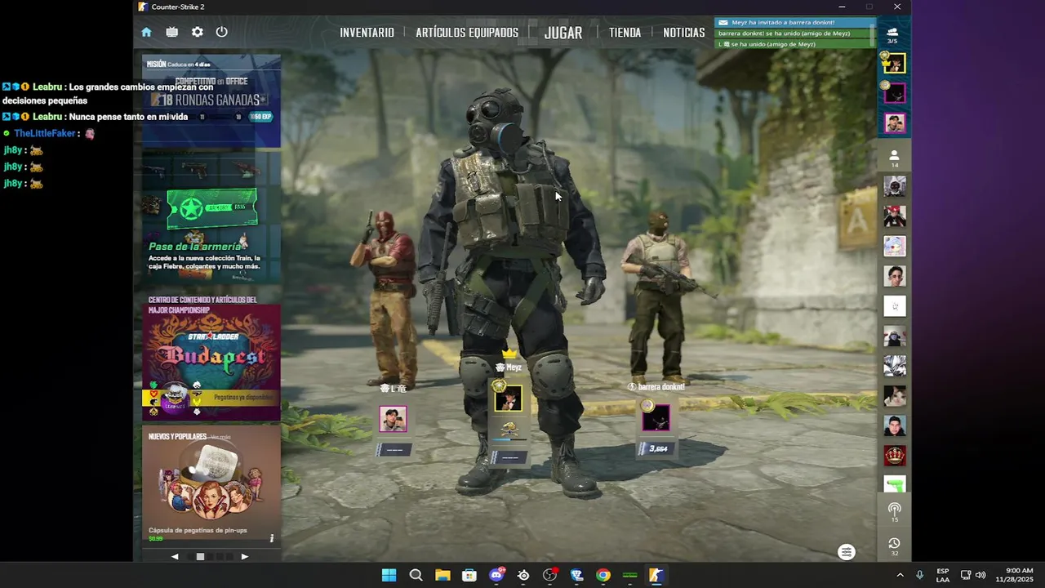Click the 'Meyz ha invitado a barrera donknt' notification

(794, 23)
